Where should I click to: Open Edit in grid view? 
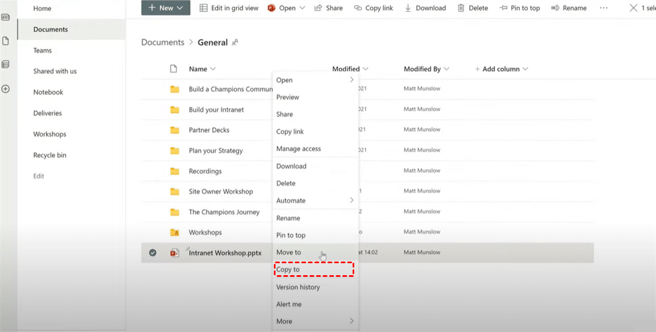(x=229, y=8)
